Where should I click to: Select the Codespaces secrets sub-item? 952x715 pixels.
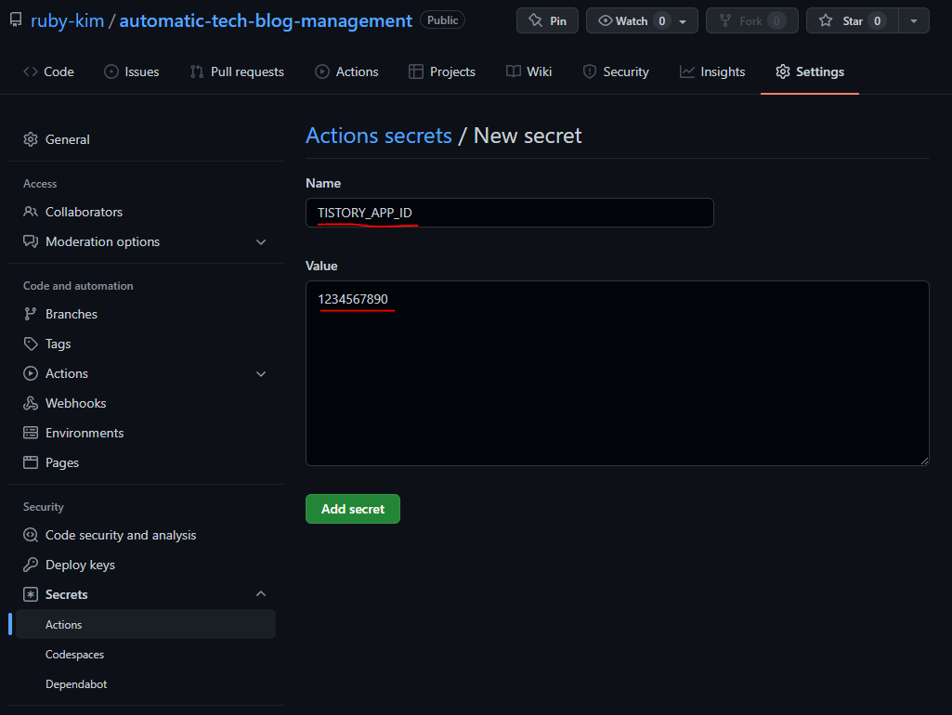pos(146,655)
